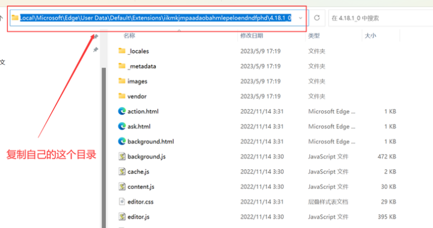Click the Microsoft Edge type of ask.html
This screenshot has height=228, width=433.
click(x=331, y=127)
